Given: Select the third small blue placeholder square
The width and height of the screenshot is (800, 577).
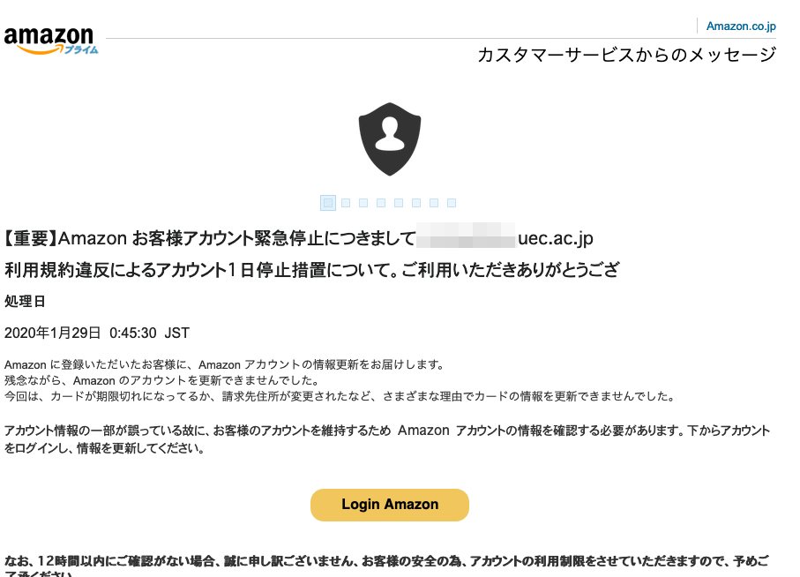Looking at the screenshot, I should 363,203.
